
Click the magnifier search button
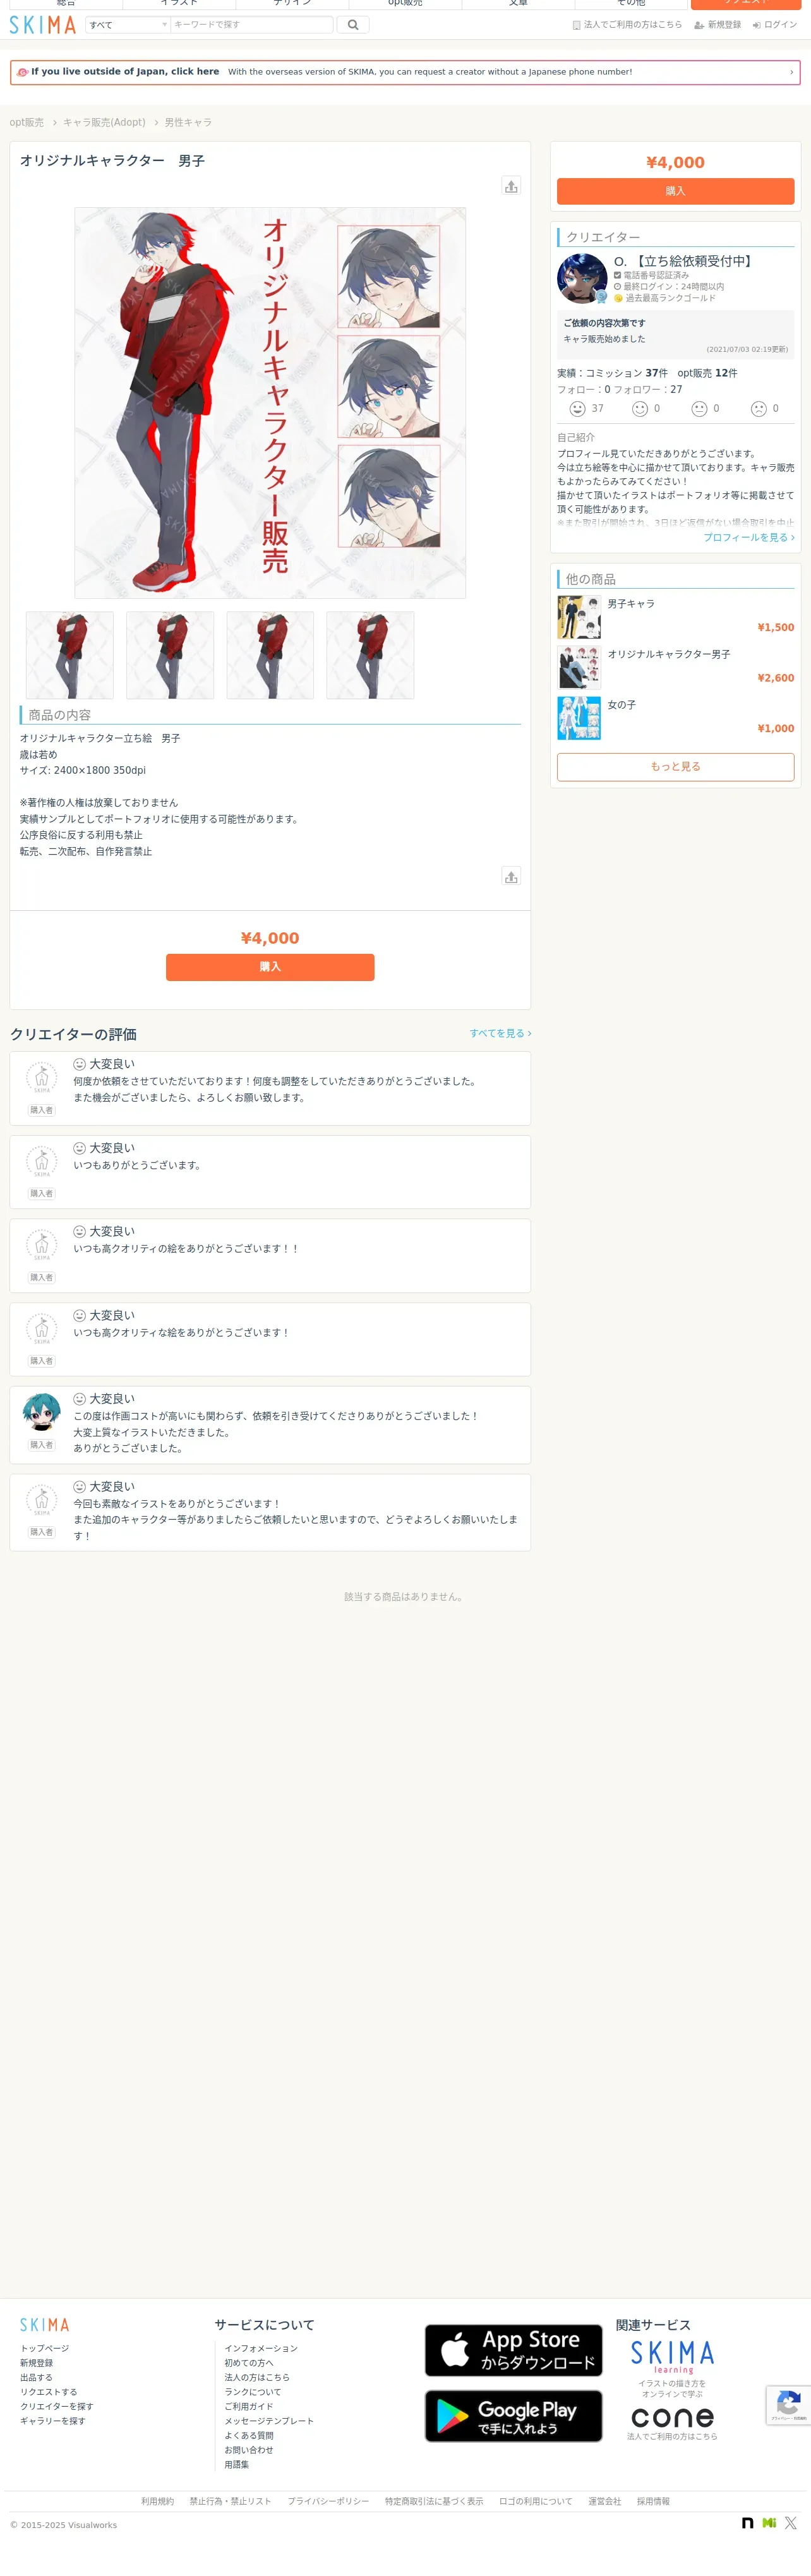tap(353, 25)
